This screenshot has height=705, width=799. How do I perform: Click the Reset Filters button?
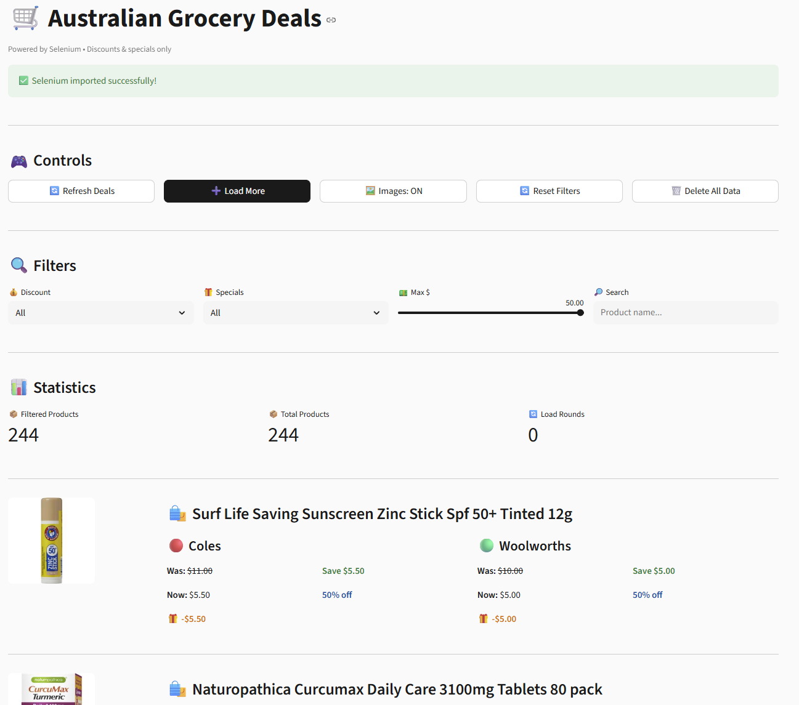coord(550,191)
